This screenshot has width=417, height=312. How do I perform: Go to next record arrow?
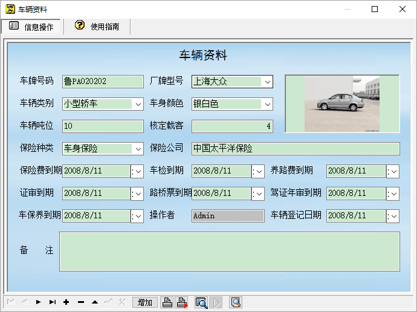[39, 302]
